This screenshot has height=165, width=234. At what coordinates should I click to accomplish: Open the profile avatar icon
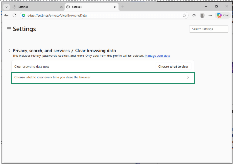[202, 15]
